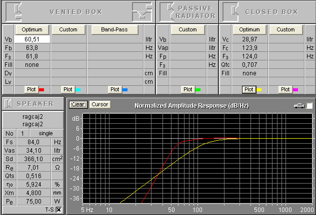Click the Vented Box Optimum button

[32, 29]
